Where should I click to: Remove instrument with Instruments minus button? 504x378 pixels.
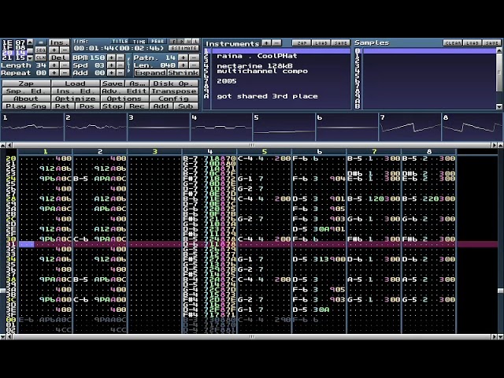coord(276,43)
